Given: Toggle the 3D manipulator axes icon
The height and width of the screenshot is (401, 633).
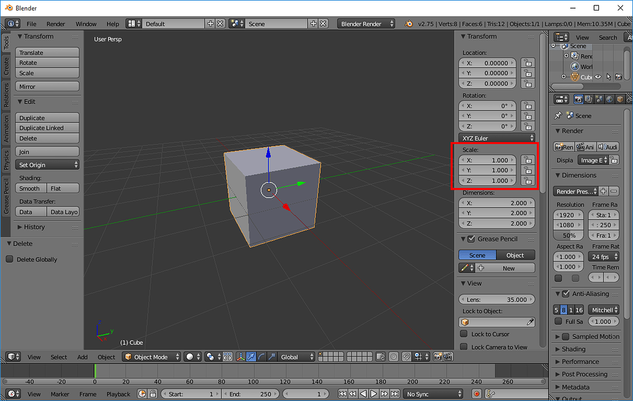Looking at the screenshot, I should (x=240, y=357).
